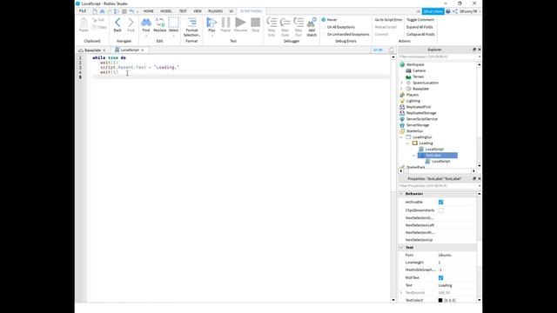This screenshot has height=313, width=557.
Task: Toggle the RichText checkbox
Action: pos(441,278)
